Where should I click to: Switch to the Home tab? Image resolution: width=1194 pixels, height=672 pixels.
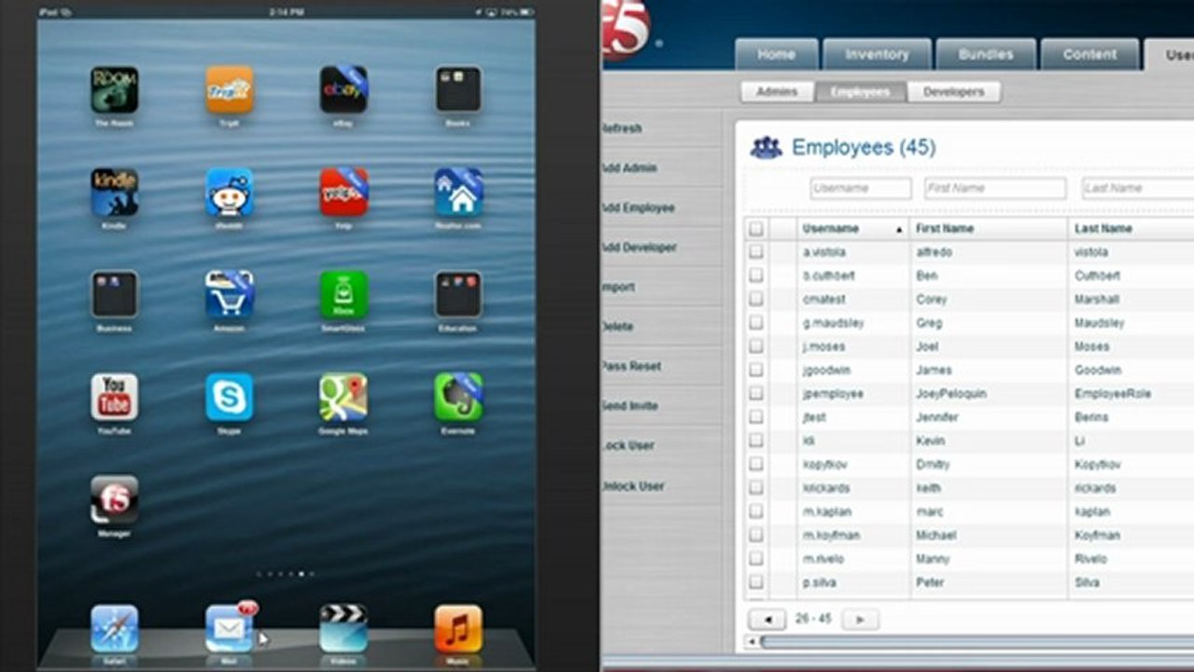(x=777, y=55)
